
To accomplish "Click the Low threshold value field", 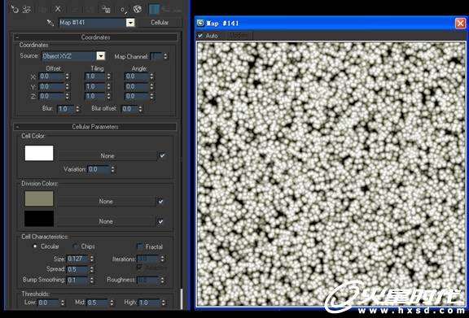I will click(x=49, y=303).
